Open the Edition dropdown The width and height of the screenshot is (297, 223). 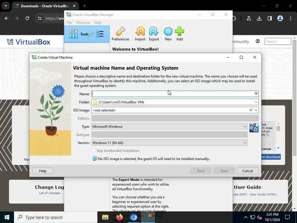tap(175, 118)
